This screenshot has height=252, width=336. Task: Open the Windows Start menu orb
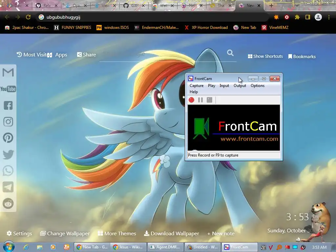click(x=9, y=247)
